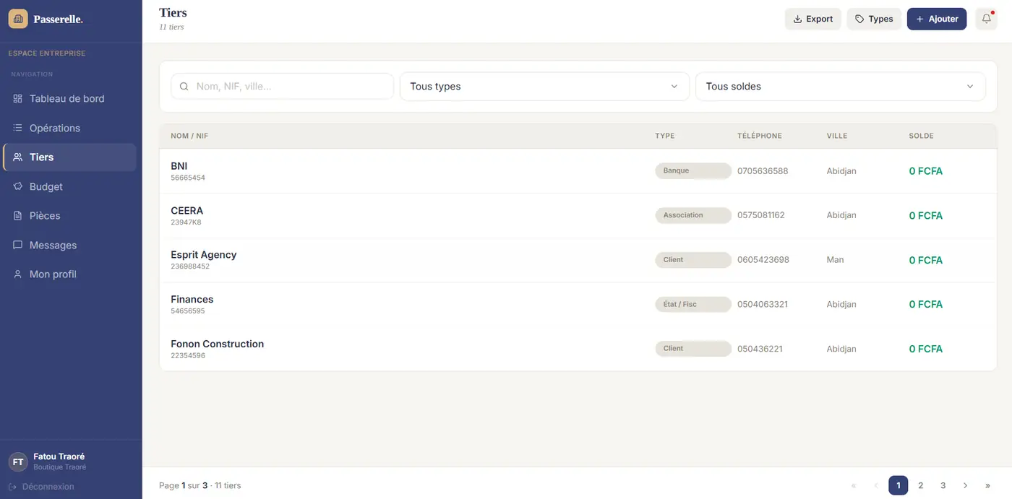Screen dimensions: 1012x499
Task: Open Mon profil page
Action: click(69, 274)
